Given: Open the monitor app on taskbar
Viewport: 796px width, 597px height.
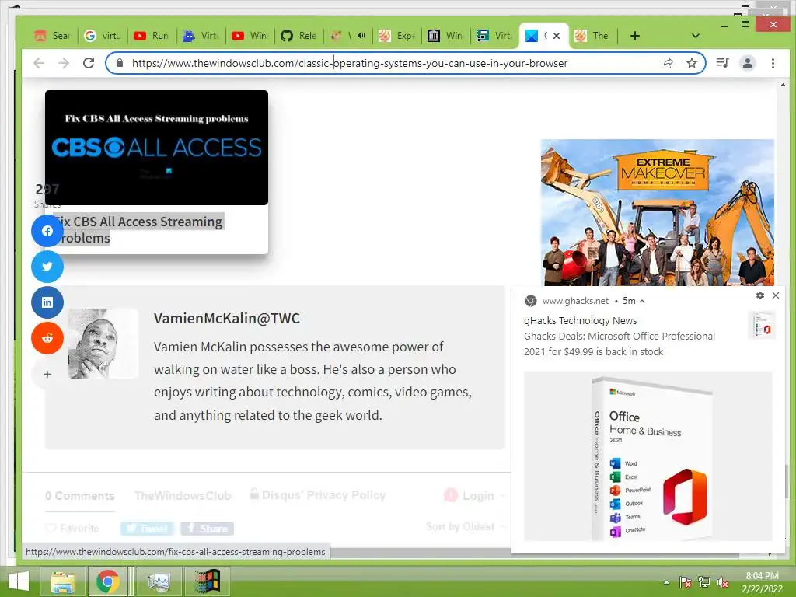Looking at the screenshot, I should coord(159,581).
